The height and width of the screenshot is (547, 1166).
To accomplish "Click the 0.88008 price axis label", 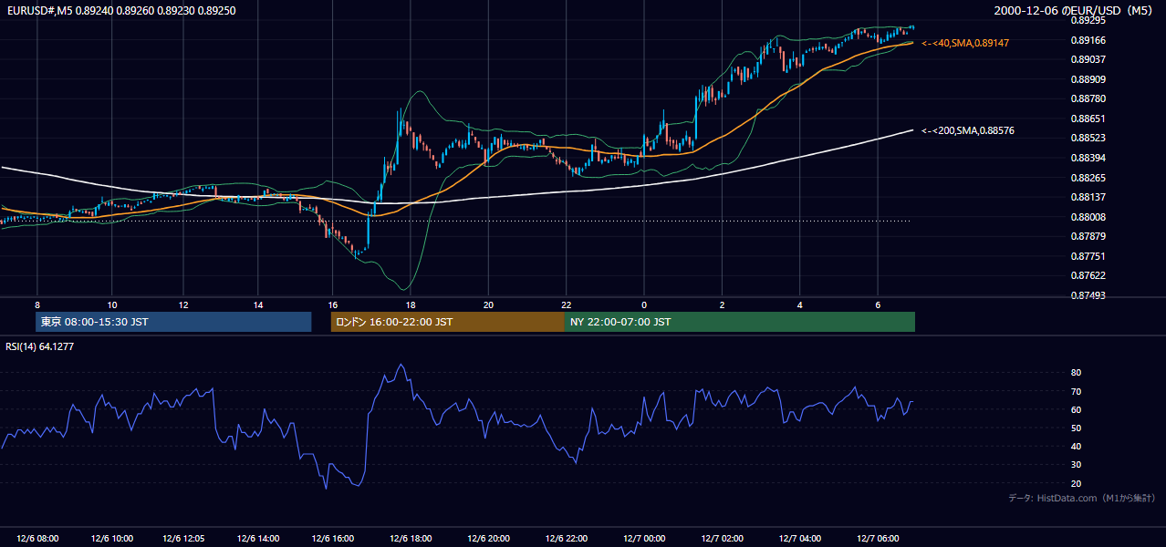I will coord(1088,217).
